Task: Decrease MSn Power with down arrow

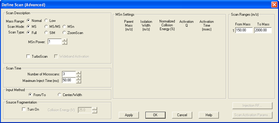Action: [x=65, y=43]
